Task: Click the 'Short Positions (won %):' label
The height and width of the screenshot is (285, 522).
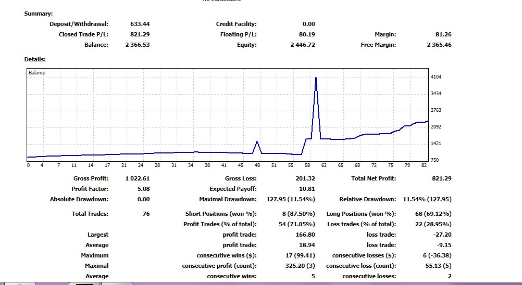Action: pos(221,214)
